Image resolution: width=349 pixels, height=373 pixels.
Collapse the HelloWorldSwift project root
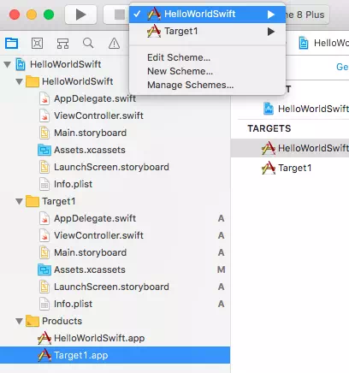[8, 64]
